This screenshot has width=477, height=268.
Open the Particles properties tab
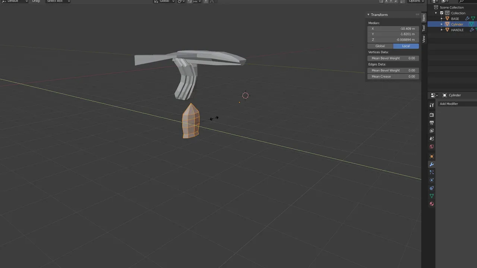(432, 172)
